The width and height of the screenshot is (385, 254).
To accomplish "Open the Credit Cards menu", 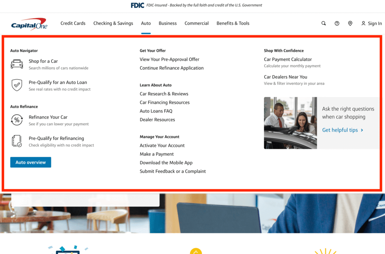I will (73, 23).
